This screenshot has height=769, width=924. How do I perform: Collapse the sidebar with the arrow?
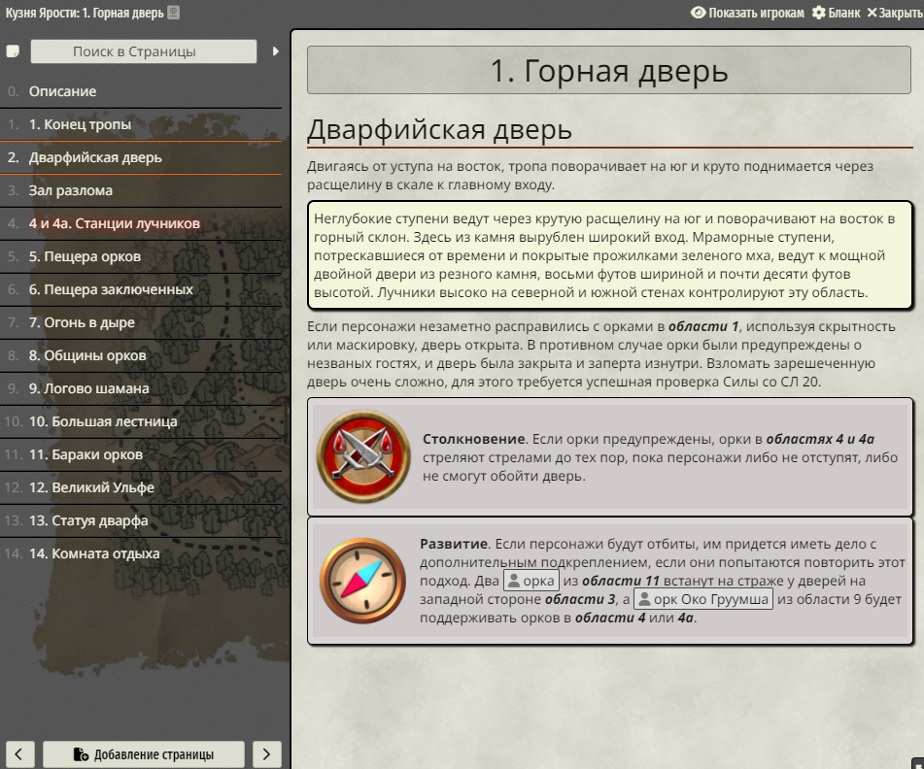[275, 51]
